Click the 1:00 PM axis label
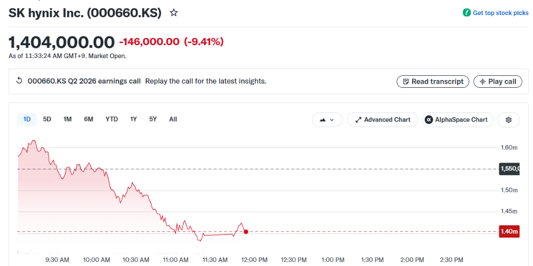533x266 pixels. point(334,260)
